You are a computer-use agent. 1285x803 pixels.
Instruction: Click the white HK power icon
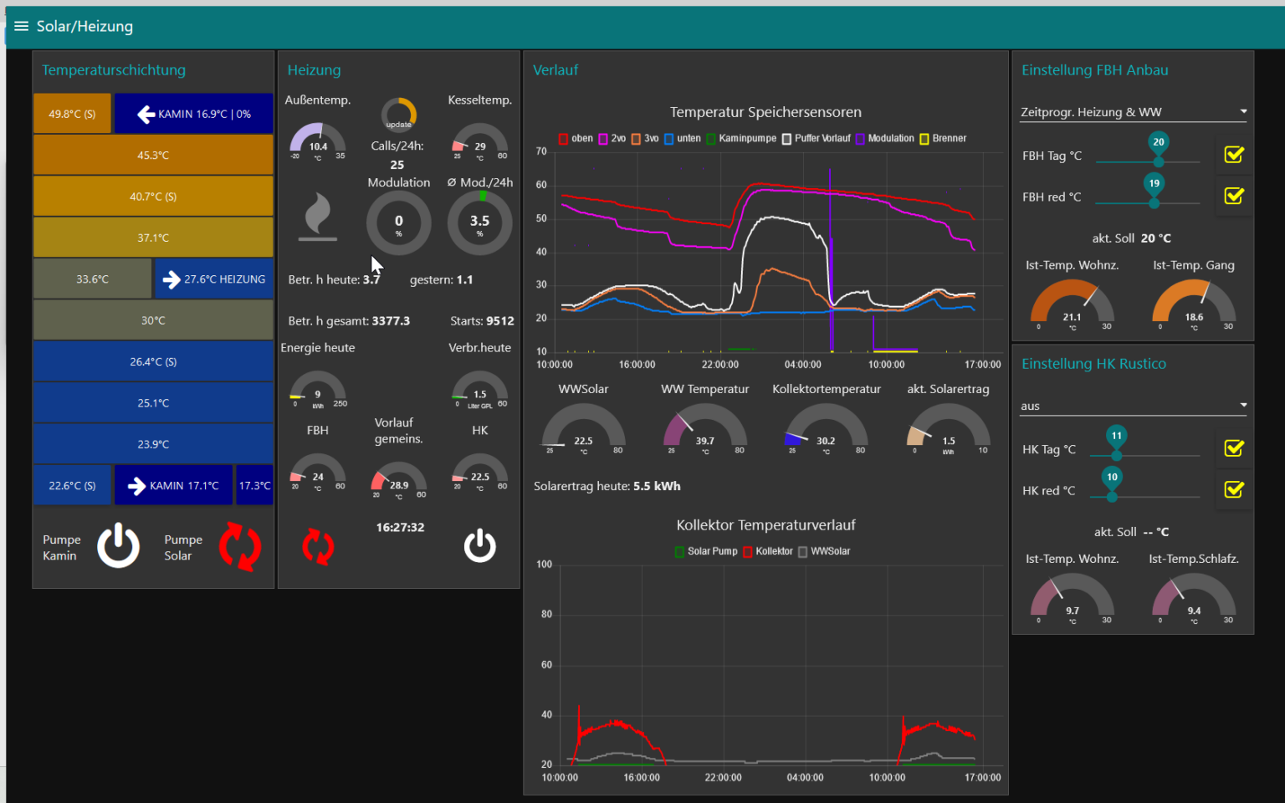(x=480, y=546)
